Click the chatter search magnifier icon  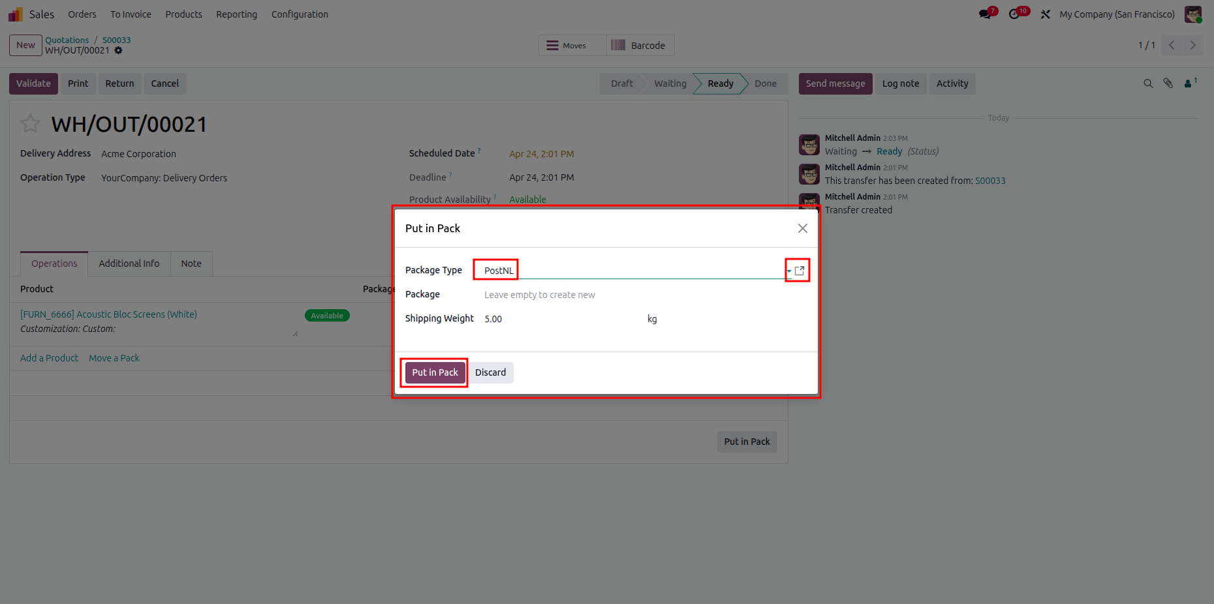tap(1148, 83)
